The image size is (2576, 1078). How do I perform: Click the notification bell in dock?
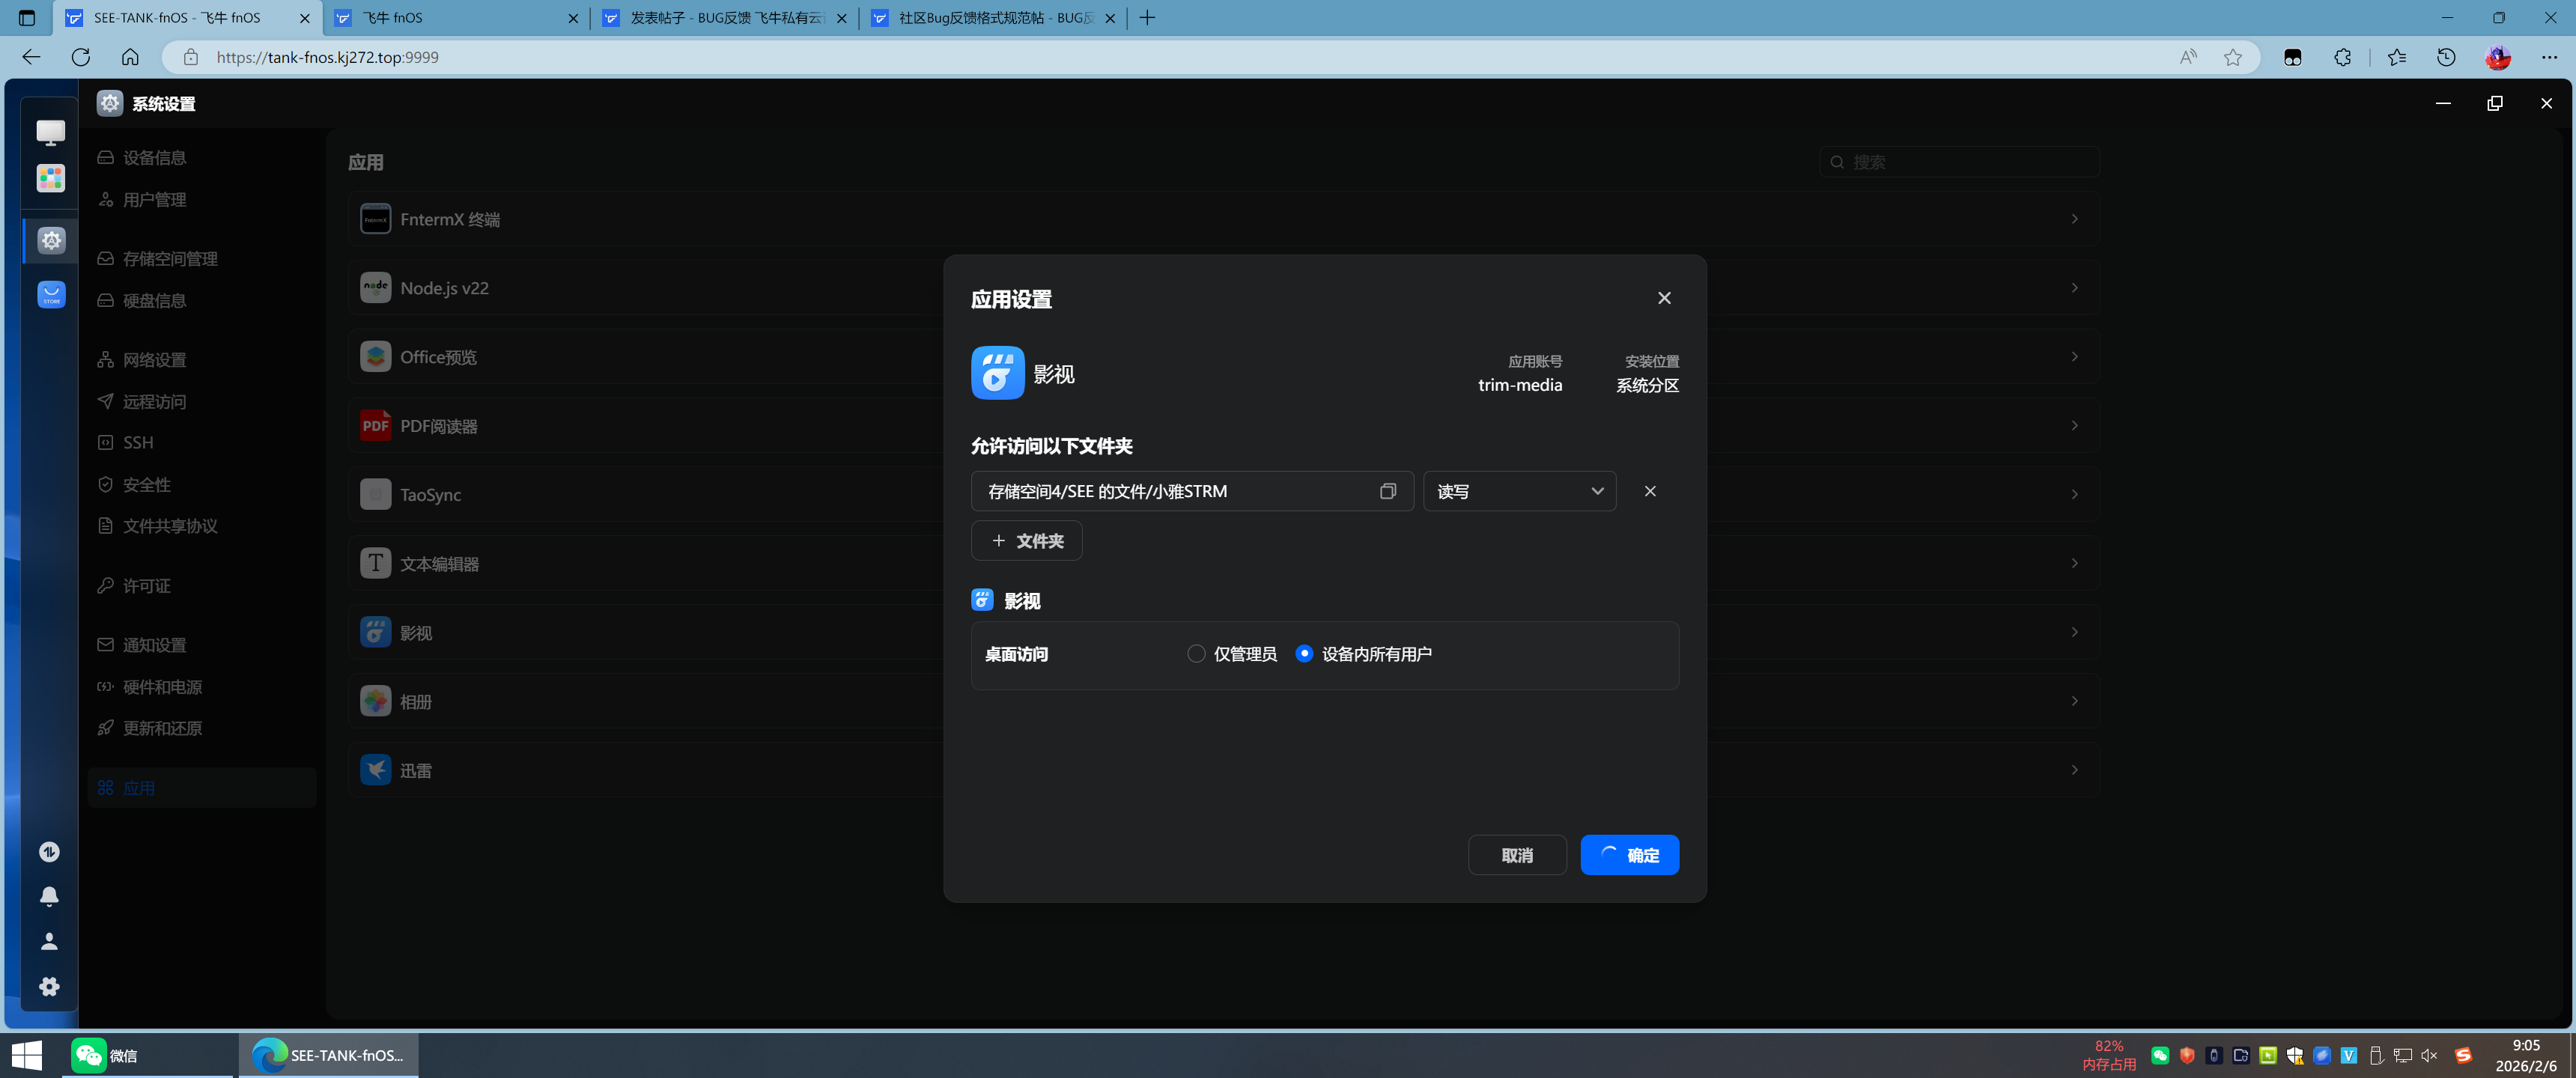[49, 896]
